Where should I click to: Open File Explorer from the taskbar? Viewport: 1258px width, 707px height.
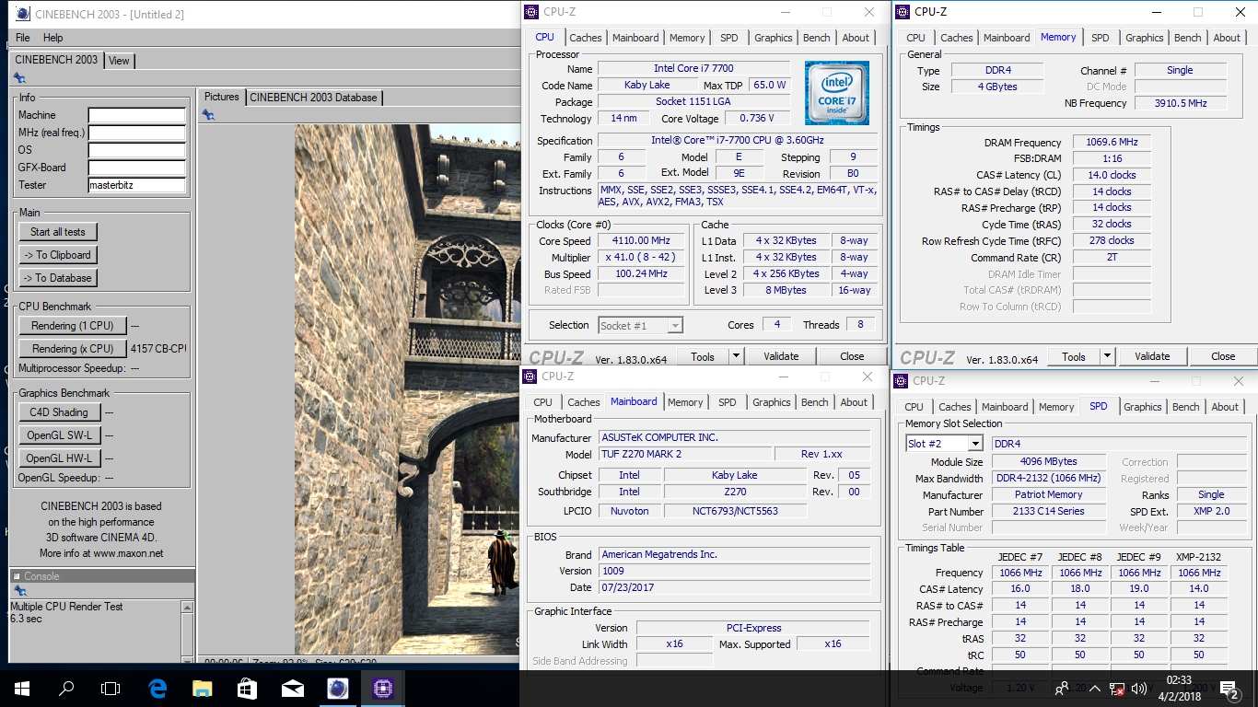[202, 688]
